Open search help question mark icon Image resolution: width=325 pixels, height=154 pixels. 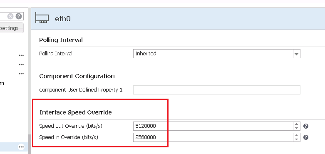coord(19,16)
